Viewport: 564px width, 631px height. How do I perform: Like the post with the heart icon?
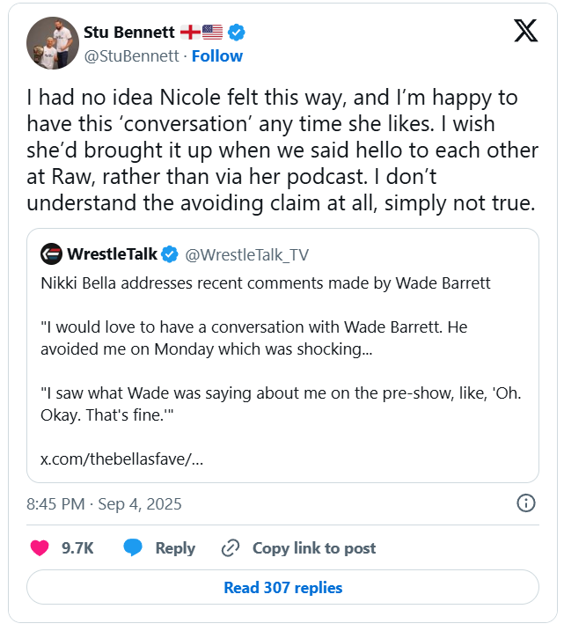coord(40,547)
